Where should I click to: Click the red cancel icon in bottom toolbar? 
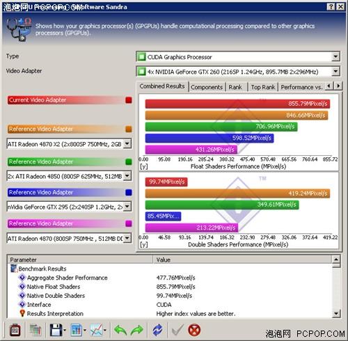pos(194,330)
